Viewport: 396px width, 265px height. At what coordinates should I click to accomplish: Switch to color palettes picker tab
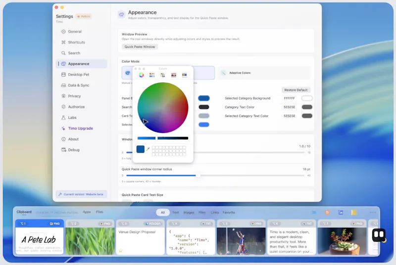tap(163, 75)
